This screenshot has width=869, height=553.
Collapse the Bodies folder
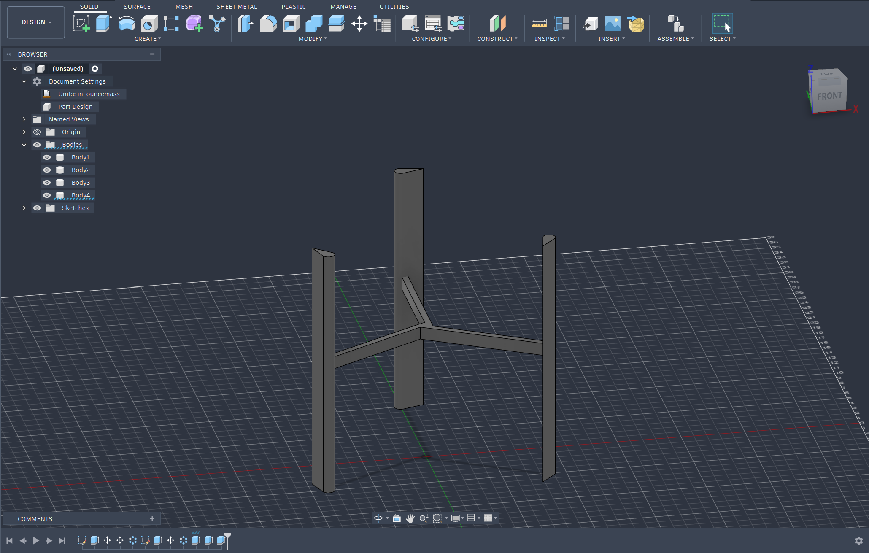tap(24, 145)
